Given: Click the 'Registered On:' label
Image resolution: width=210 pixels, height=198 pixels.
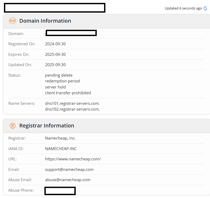Looking at the screenshot, I should point(22,44).
